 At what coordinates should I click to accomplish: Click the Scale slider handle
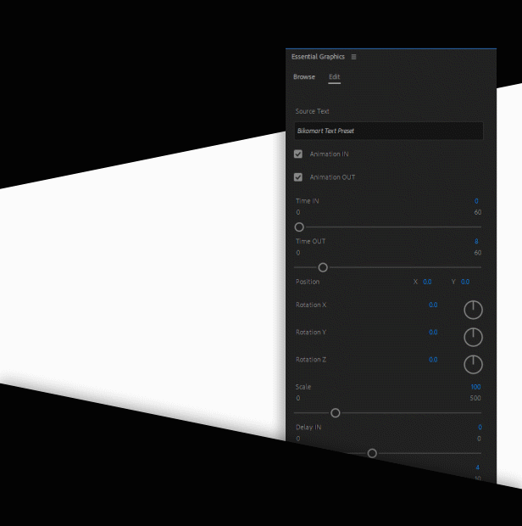click(336, 413)
